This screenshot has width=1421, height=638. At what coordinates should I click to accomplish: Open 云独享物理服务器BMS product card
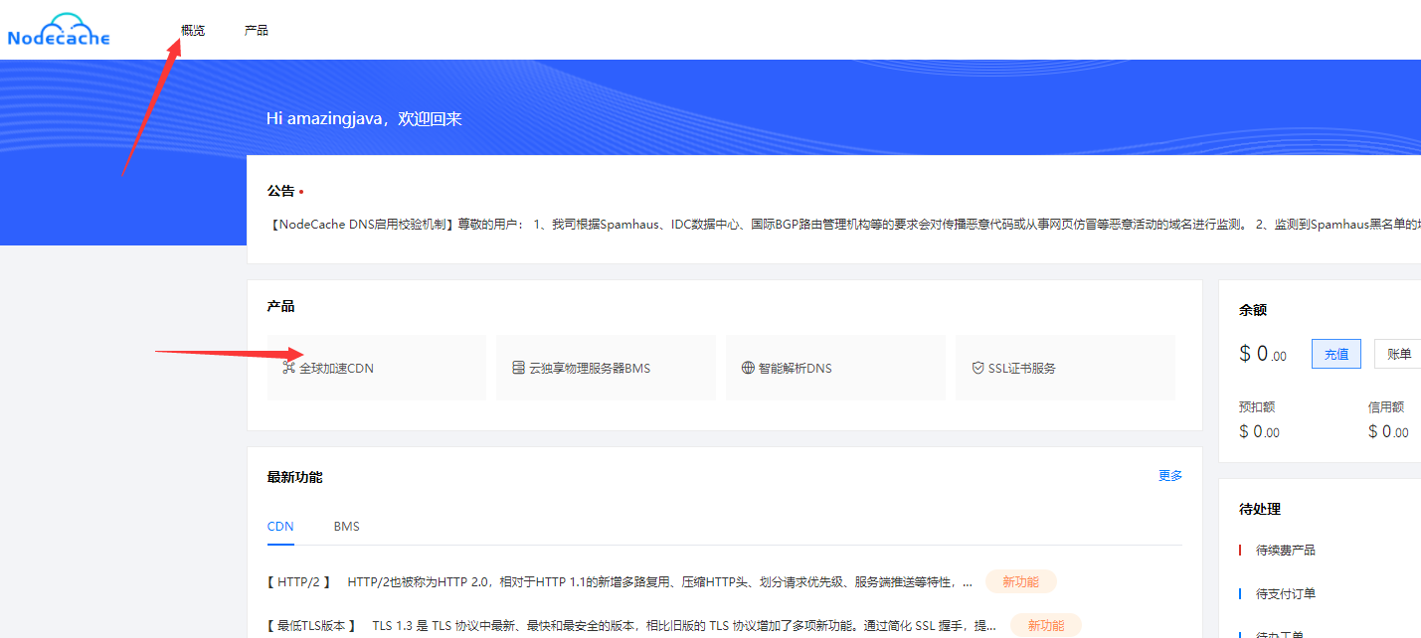pyautogui.click(x=606, y=368)
